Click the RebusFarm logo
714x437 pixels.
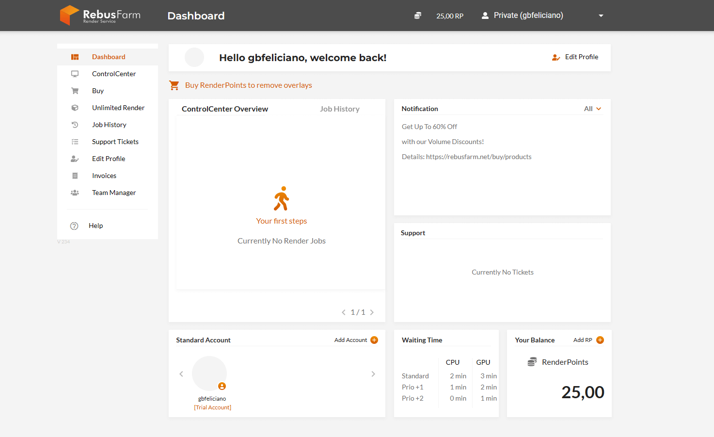point(100,15)
